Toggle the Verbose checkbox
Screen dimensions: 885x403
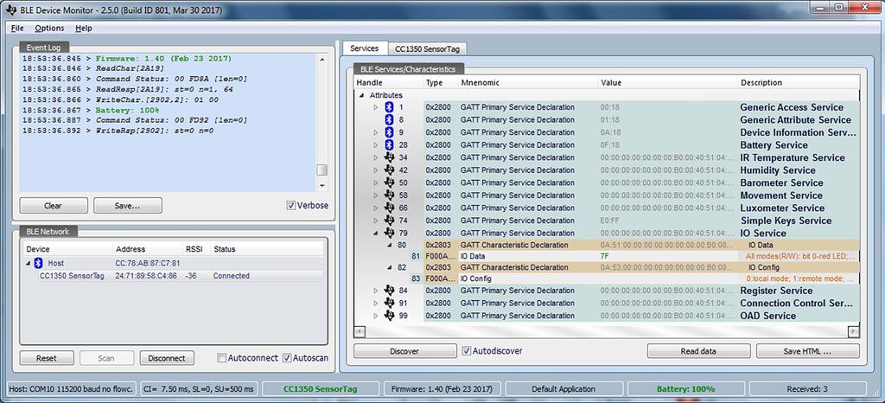click(290, 206)
